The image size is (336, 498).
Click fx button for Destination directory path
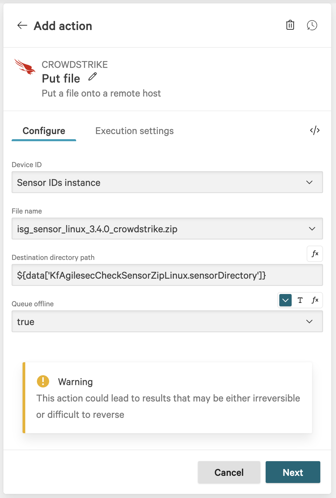point(314,254)
